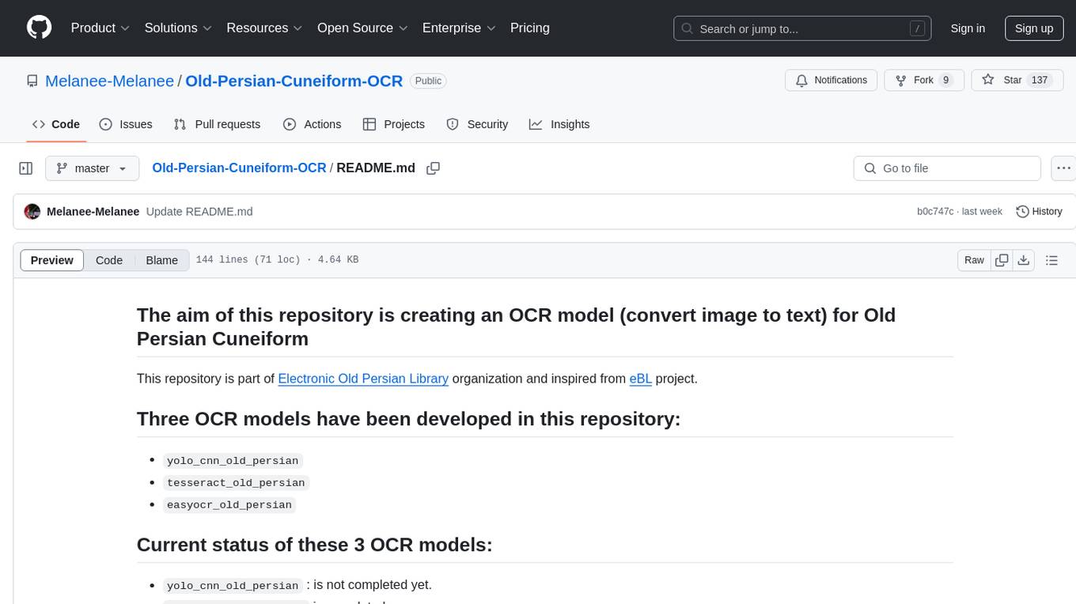This screenshot has width=1076, height=604.
Task: Expand the Open Source menu
Action: click(362, 28)
